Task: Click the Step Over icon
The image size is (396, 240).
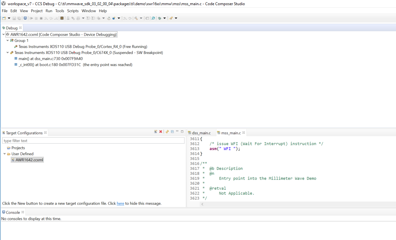Action: [x=51, y=18]
